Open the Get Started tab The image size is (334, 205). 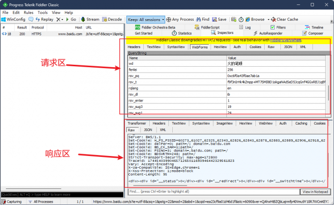click(x=143, y=33)
